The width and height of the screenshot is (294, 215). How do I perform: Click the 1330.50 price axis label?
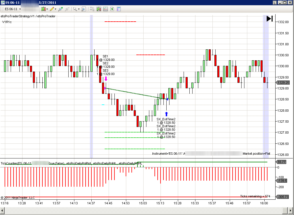click(283, 55)
